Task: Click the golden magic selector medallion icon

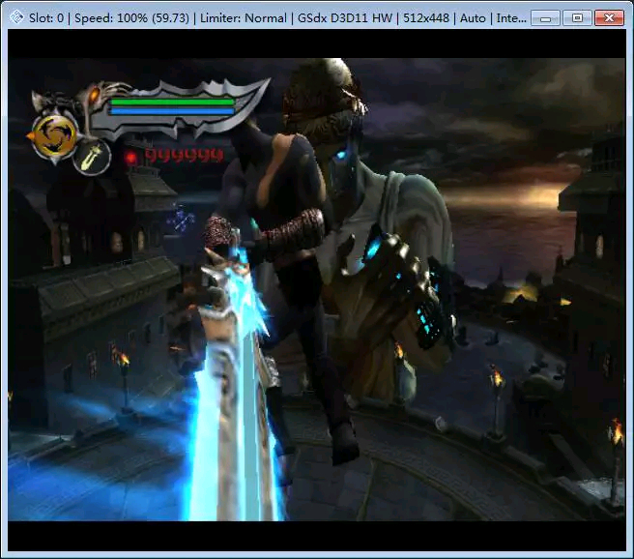Action: pyautogui.click(x=54, y=136)
